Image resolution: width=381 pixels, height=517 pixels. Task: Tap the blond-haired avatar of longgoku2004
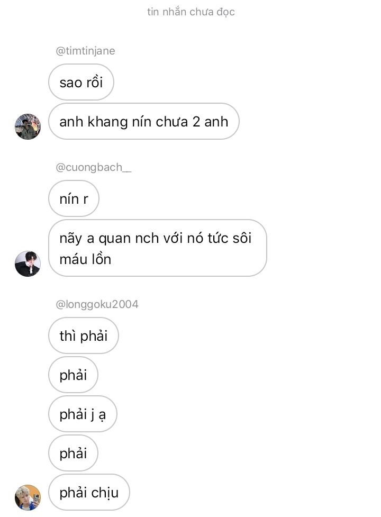[28, 497]
